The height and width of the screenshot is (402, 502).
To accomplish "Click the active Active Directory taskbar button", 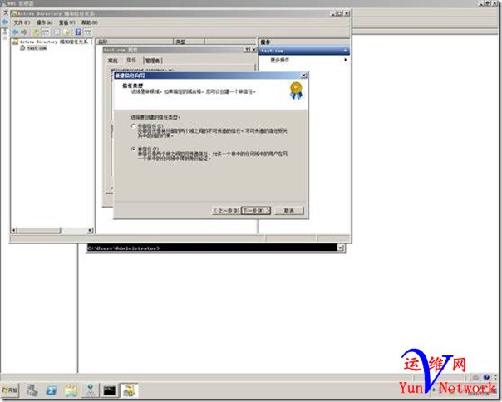I will click(129, 390).
